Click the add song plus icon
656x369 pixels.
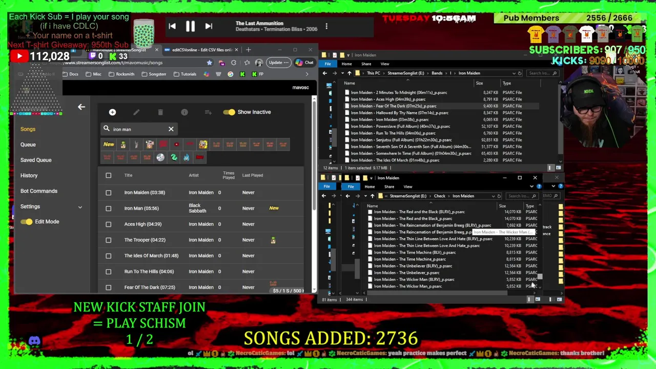click(x=112, y=112)
